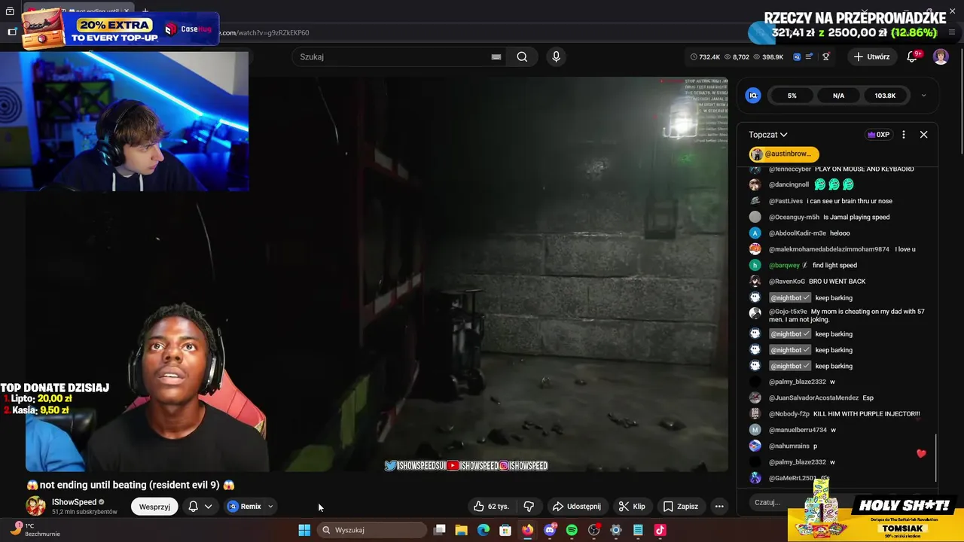Create a clip with the Klip button
Viewport: 964px width, 542px height.
(632, 507)
